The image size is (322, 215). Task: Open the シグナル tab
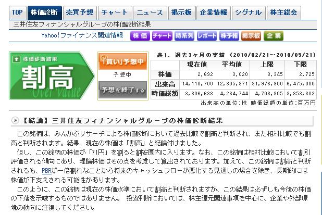[x=249, y=12]
